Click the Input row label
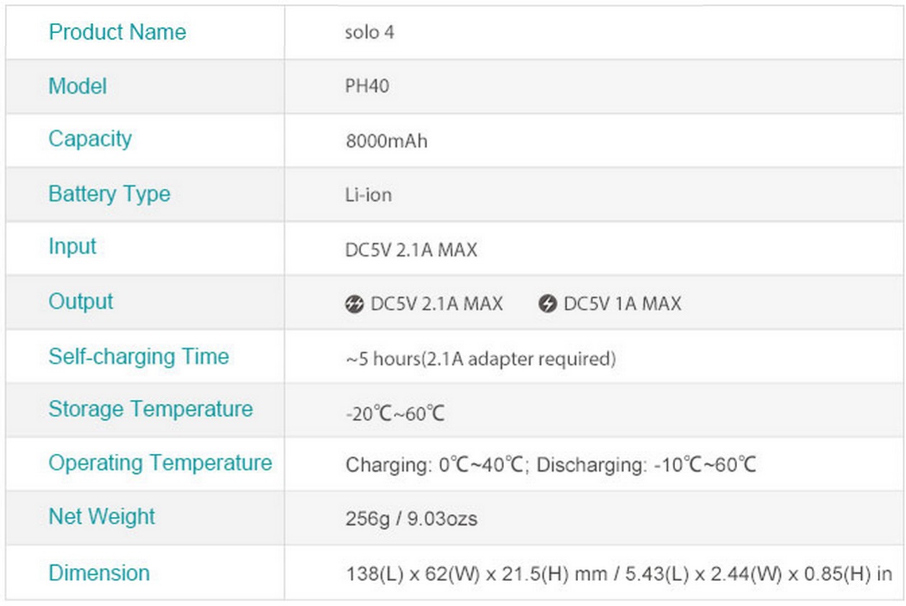This screenshot has width=906, height=606. click(x=72, y=247)
